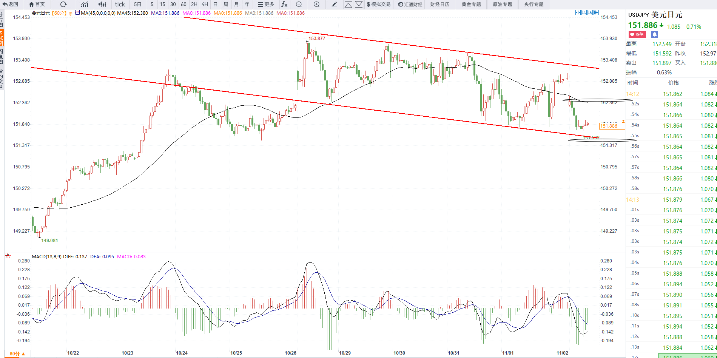Image resolution: width=717 pixels, height=358 pixels.
Task: Select 年 yearly timeframe
Action: click(x=247, y=4)
